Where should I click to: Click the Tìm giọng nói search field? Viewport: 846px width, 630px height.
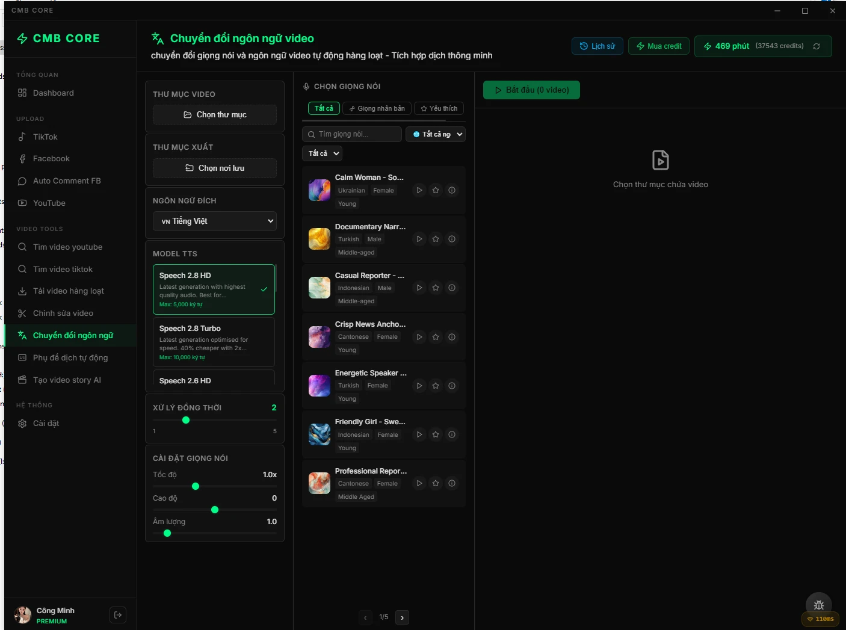pos(352,134)
